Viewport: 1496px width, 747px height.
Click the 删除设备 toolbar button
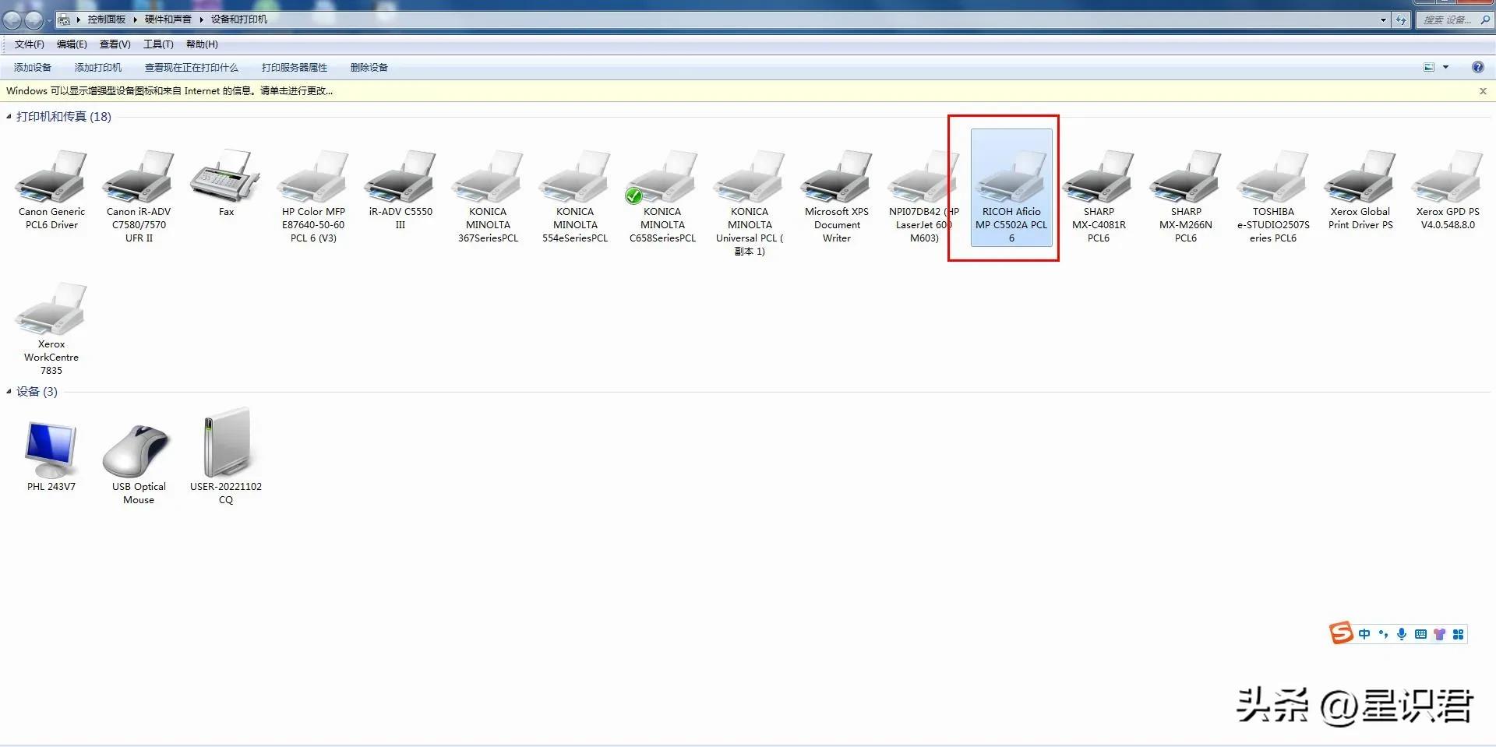[369, 68]
